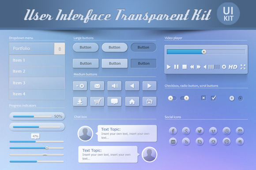Open the photo folder icon button
Image resolution: width=256 pixels, height=170 pixels.
(149, 101)
